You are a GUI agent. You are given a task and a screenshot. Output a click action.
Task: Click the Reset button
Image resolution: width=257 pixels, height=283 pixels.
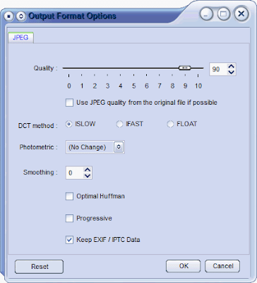(x=40, y=267)
